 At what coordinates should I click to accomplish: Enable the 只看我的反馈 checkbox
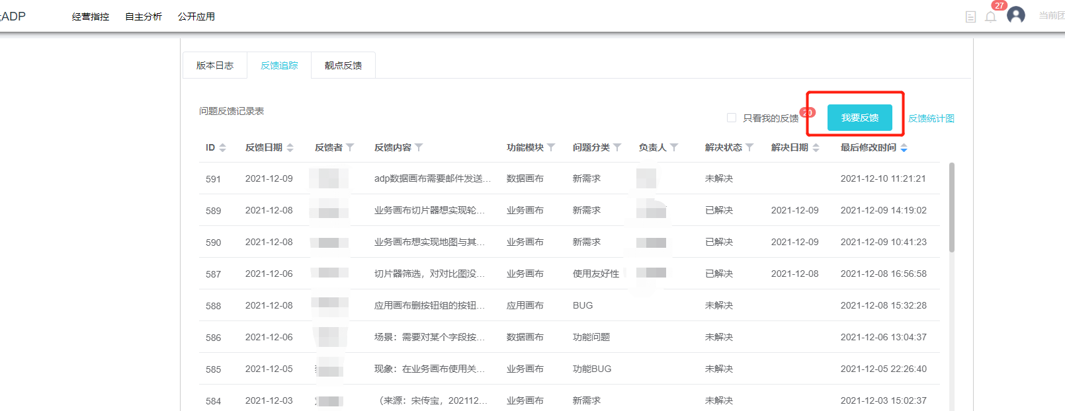click(x=732, y=118)
